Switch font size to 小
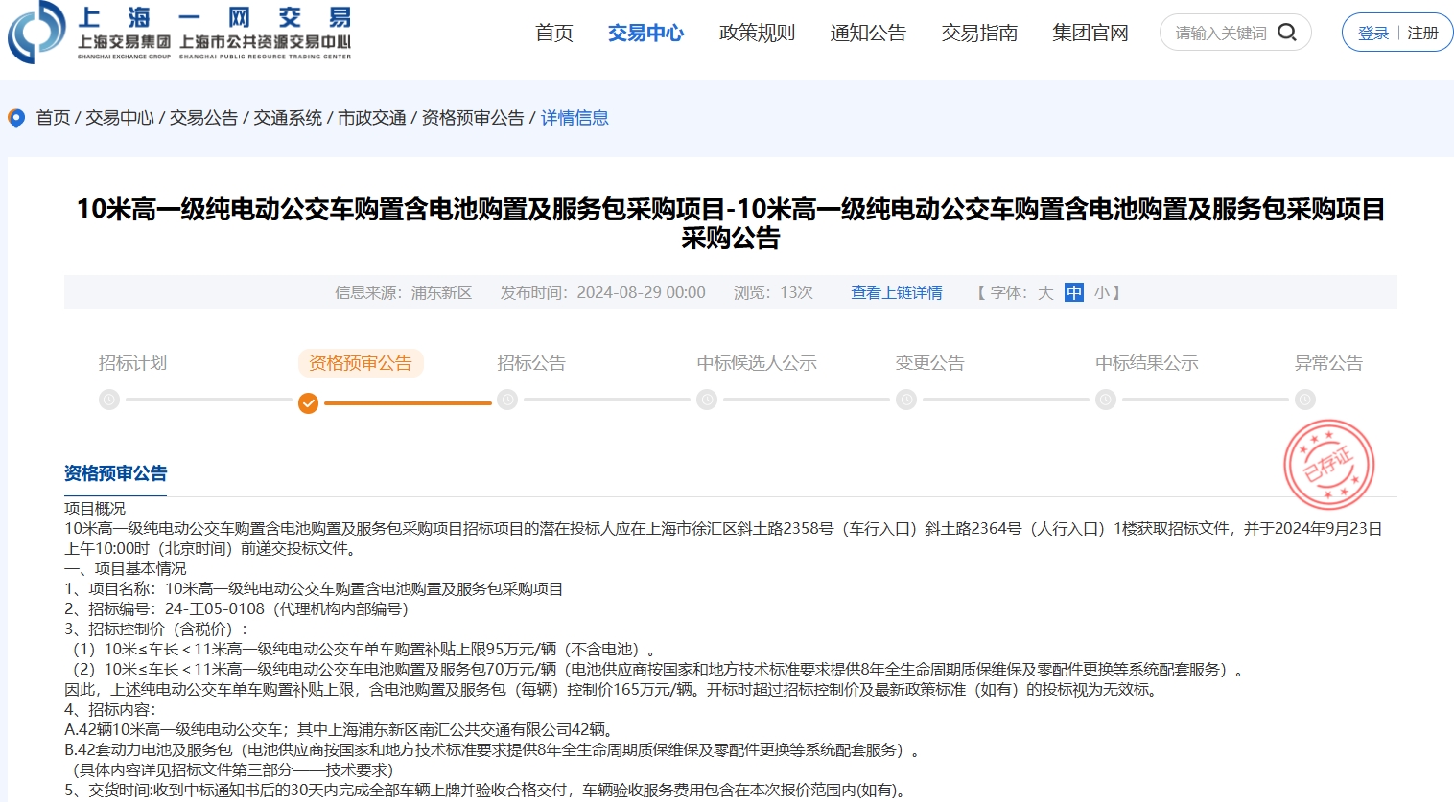The height and width of the screenshot is (802, 1454). click(x=1101, y=293)
